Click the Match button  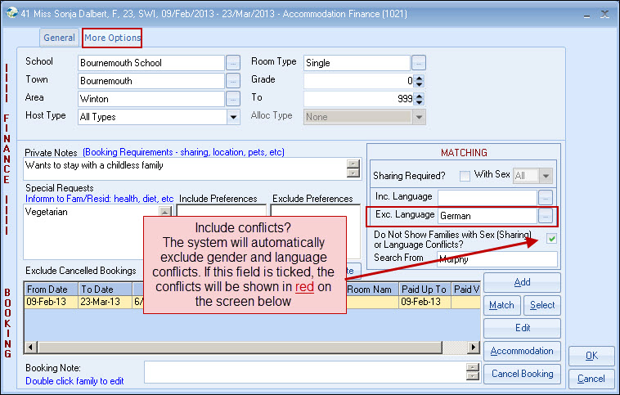(x=501, y=305)
